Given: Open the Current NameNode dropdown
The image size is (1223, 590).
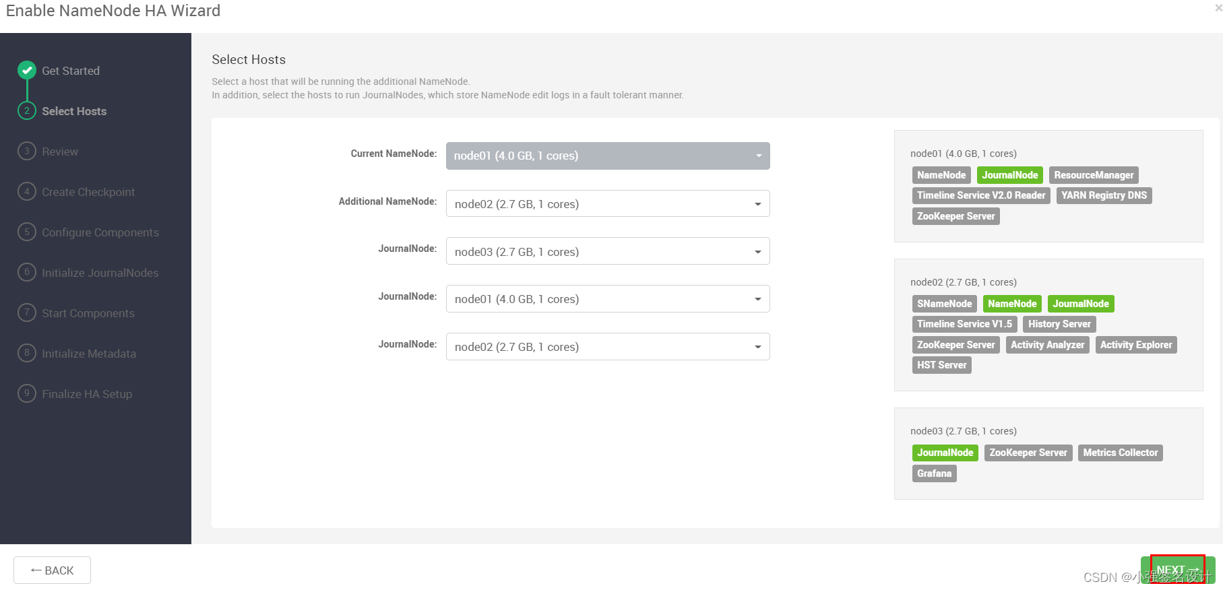Looking at the screenshot, I should coord(608,156).
